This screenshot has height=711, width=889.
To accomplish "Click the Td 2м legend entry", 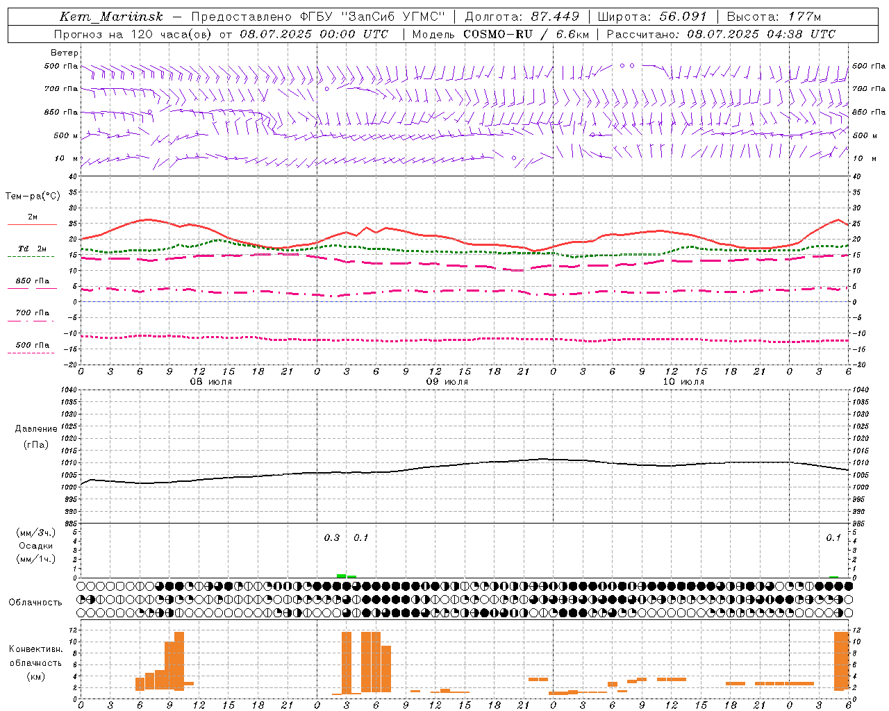I will [32, 249].
